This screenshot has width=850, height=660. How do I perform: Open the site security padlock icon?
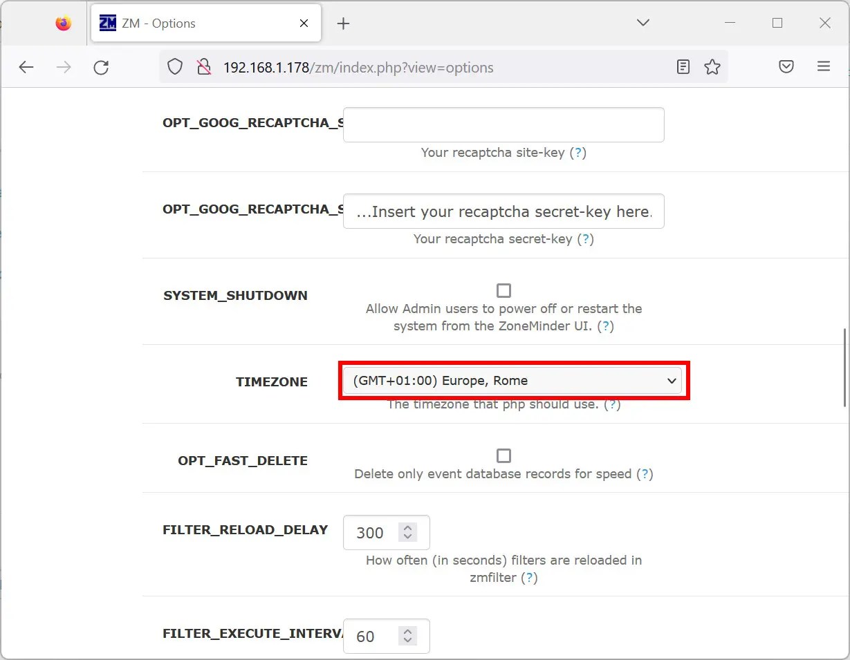tap(203, 66)
